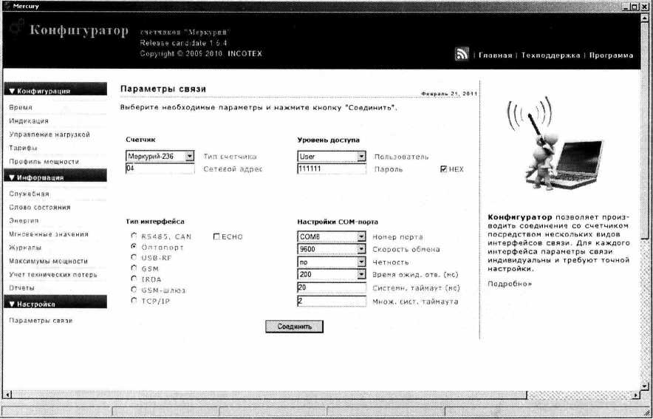Follow the Подробно» link
This screenshot has height=419, width=653.
[510, 284]
